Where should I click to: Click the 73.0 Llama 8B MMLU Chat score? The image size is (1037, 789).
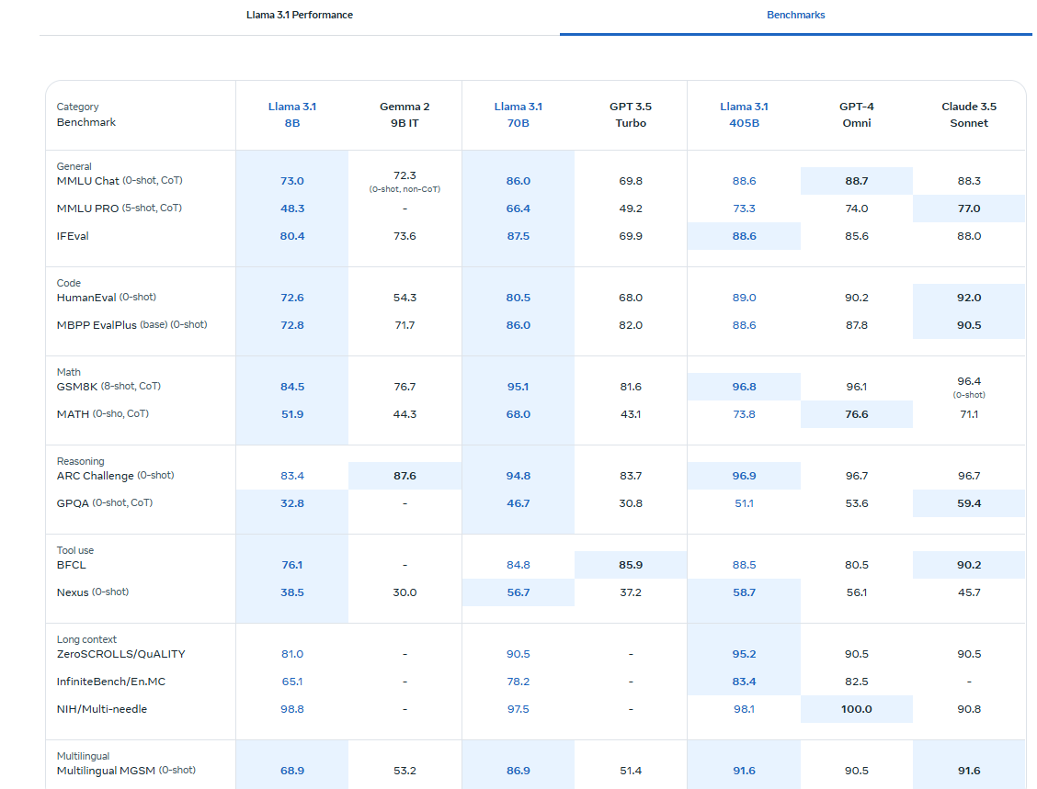(x=292, y=181)
